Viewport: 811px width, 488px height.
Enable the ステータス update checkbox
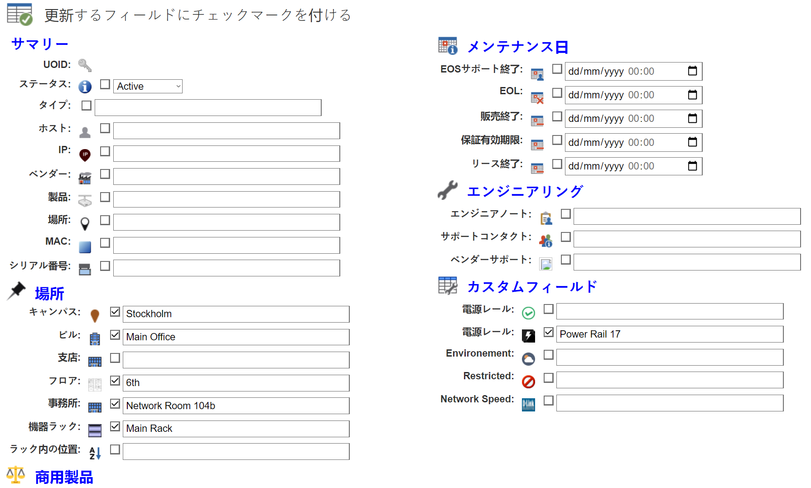point(105,84)
